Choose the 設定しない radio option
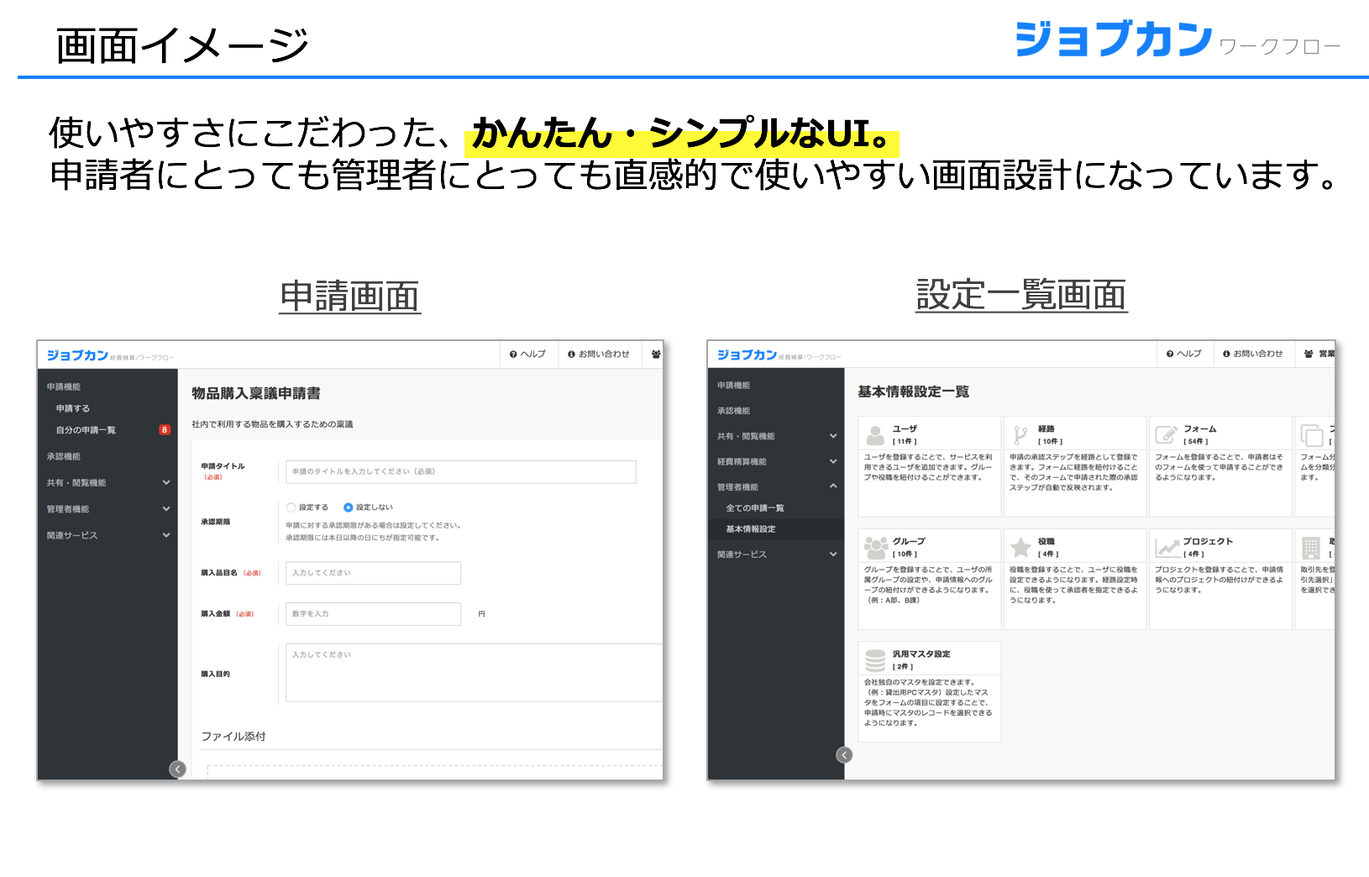 click(x=348, y=507)
